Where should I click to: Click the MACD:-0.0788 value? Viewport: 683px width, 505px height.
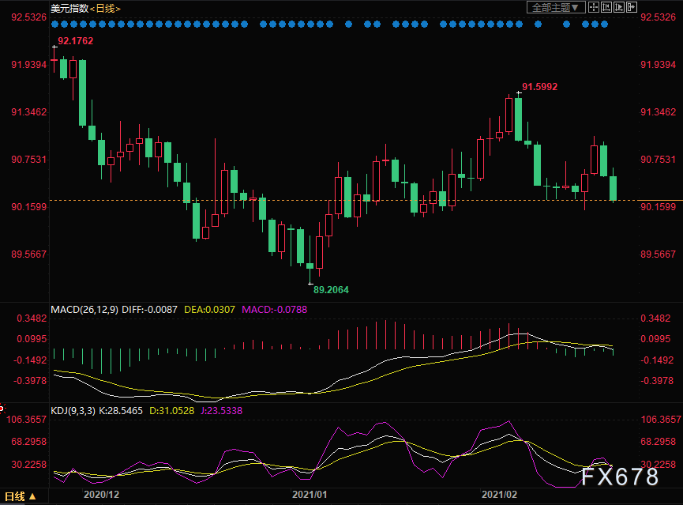[x=275, y=310]
